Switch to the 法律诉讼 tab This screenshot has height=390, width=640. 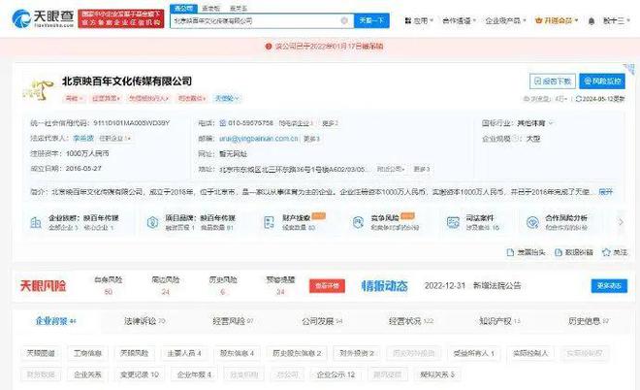coord(144,321)
